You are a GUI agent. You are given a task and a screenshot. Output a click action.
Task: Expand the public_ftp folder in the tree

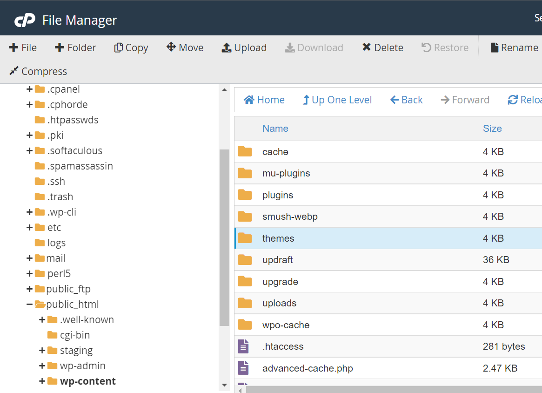click(29, 289)
